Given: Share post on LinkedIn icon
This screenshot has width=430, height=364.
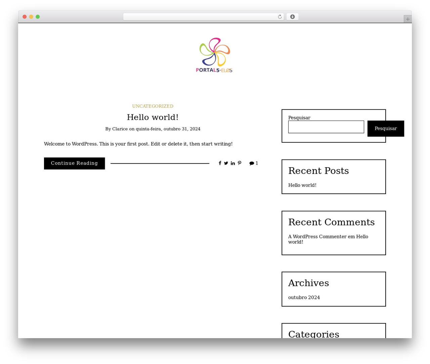Looking at the screenshot, I should coord(233,163).
